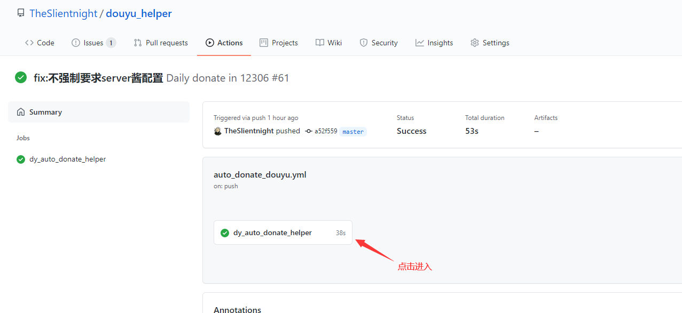Switch to the Issues tab
Viewport: 682px width, 313px height.
coord(93,43)
